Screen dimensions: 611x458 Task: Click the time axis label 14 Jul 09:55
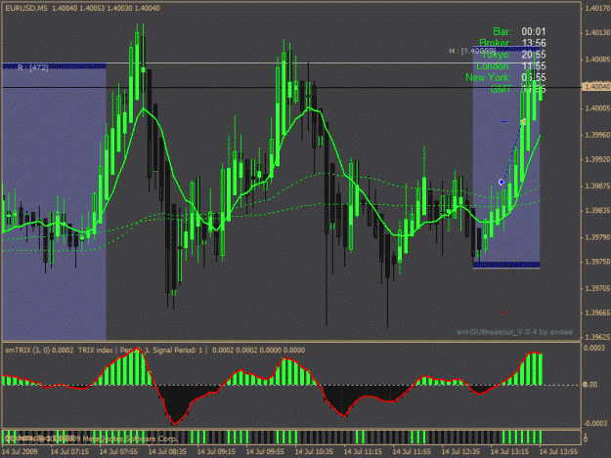point(265,452)
